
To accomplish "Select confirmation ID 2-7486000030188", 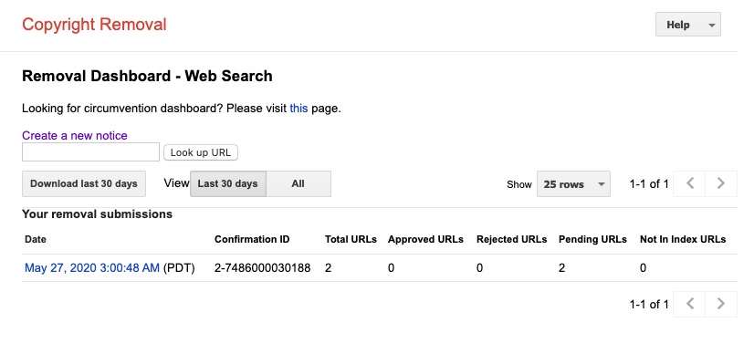I will pyautogui.click(x=263, y=268).
